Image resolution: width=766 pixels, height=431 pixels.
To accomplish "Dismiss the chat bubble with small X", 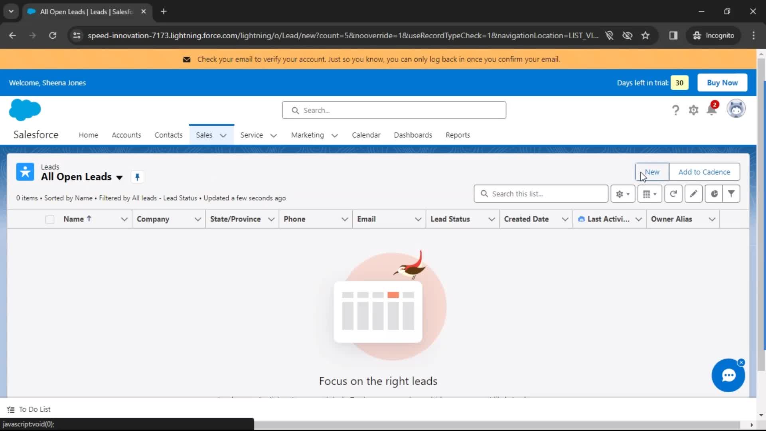I will tap(741, 362).
